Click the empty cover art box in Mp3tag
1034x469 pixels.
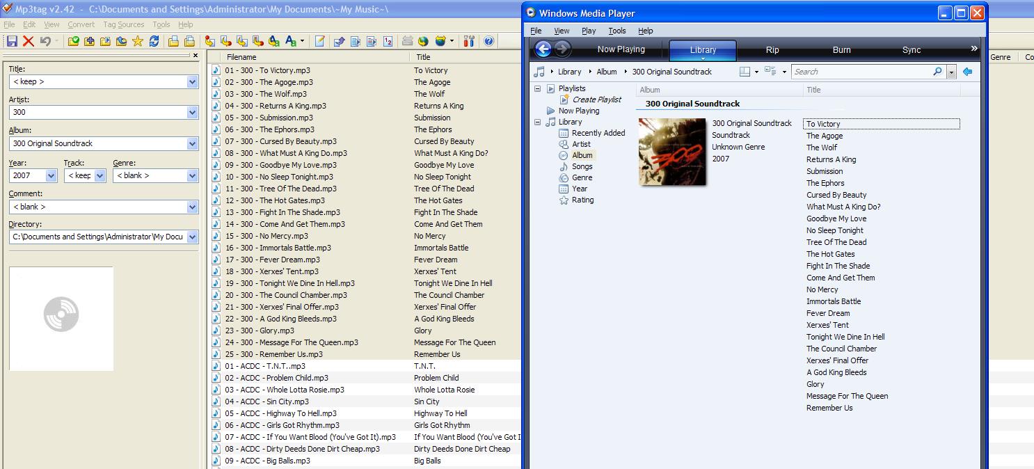61,319
